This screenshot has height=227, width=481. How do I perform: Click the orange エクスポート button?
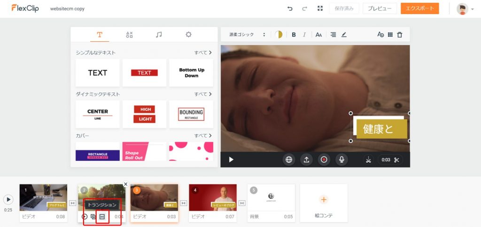[x=419, y=8]
